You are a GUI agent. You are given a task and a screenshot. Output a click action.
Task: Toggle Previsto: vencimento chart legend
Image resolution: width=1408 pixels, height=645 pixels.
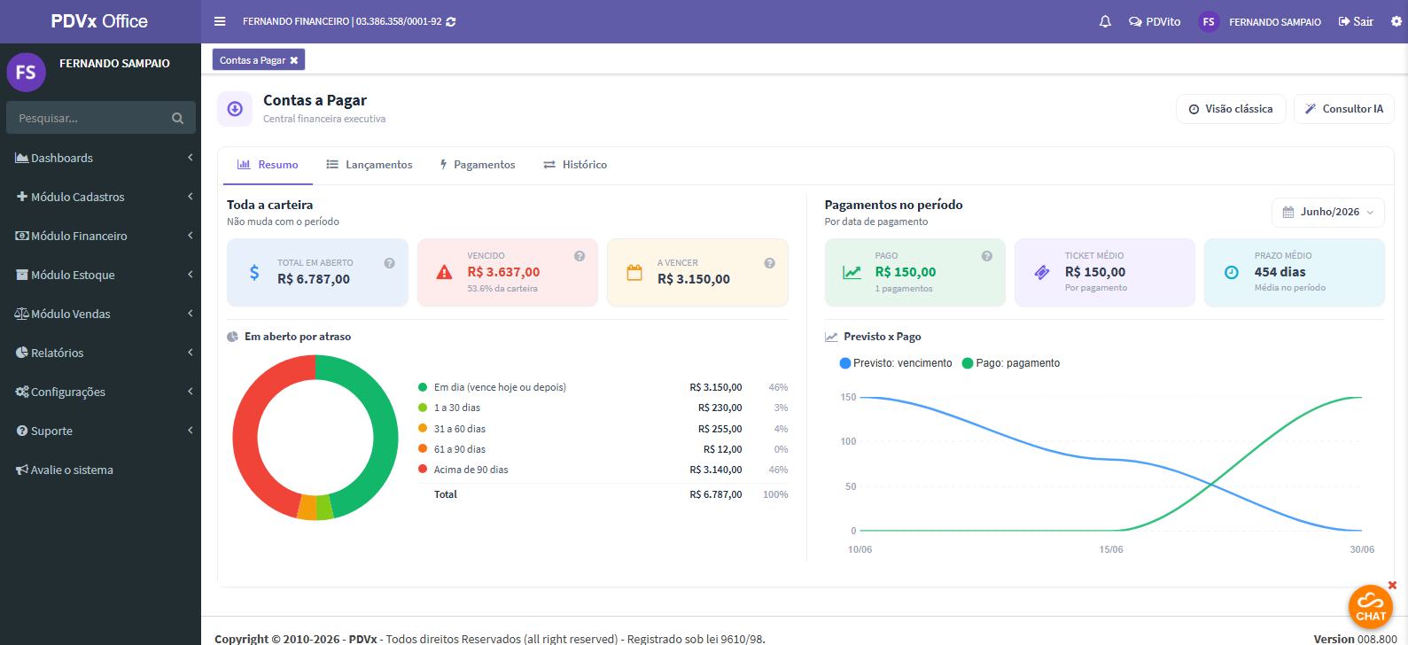click(895, 363)
